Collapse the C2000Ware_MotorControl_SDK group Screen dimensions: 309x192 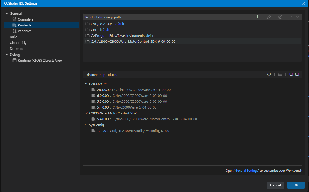point(86,113)
